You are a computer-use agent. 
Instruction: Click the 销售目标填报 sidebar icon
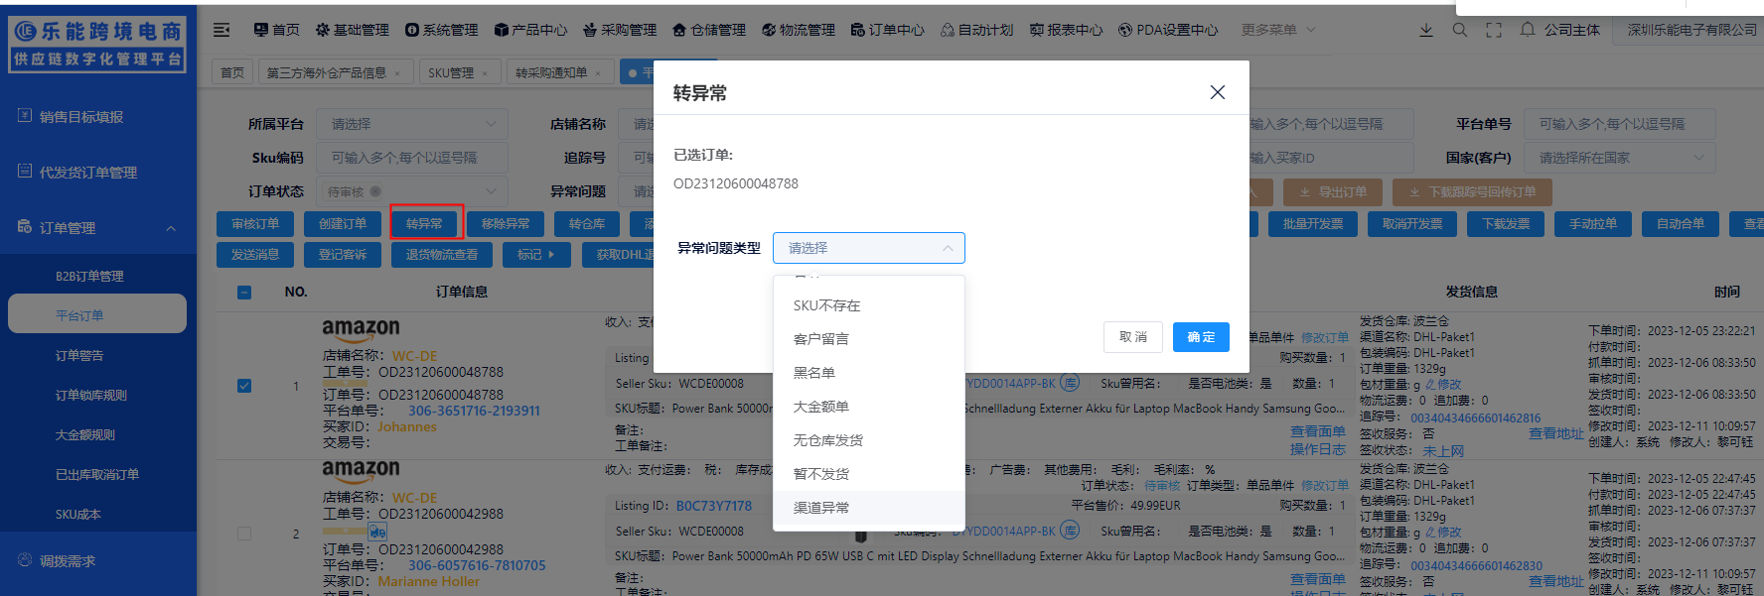point(25,116)
